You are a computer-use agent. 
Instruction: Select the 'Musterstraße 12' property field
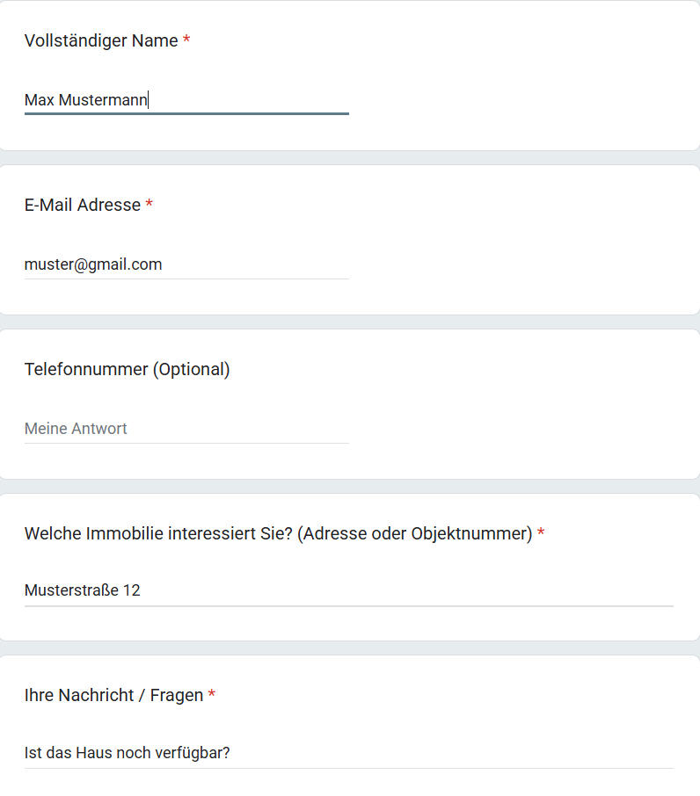point(348,590)
